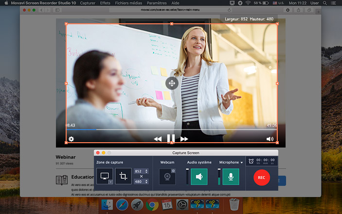Screen dimensions: 342x214
Task: Expand the screen selection dropdown arrow
Action: coord(110,182)
